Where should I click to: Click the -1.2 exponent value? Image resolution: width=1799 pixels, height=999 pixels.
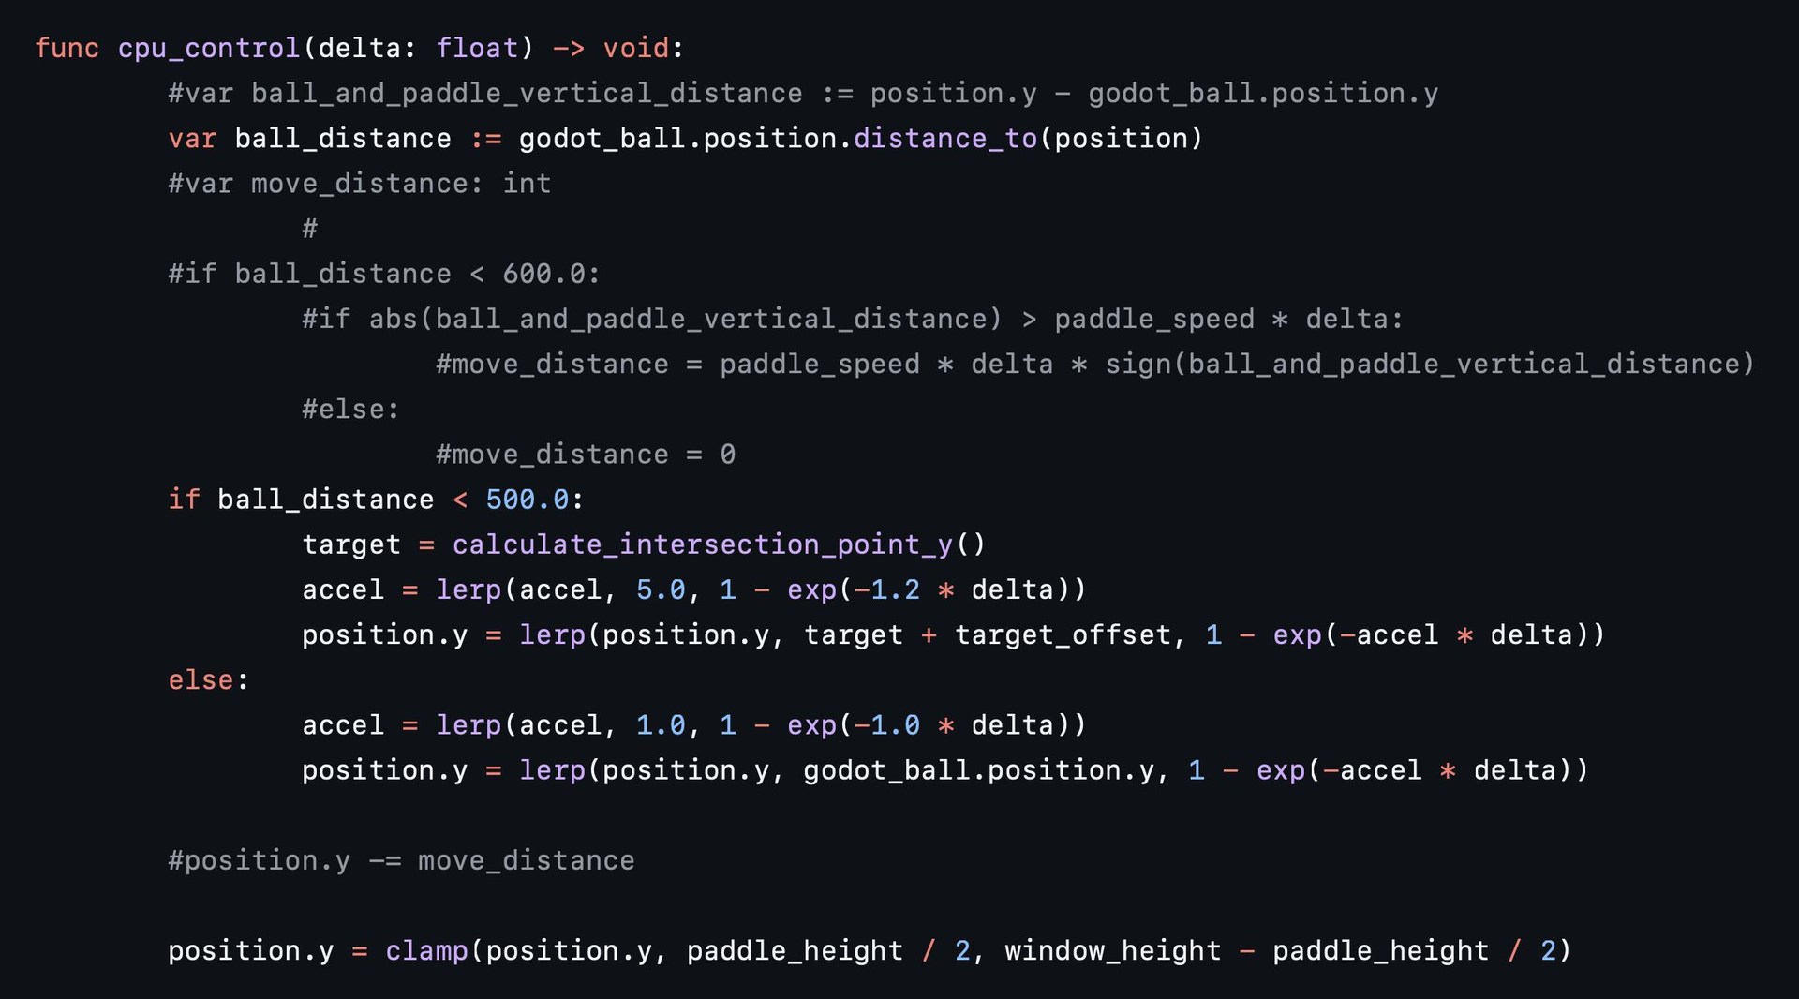coord(887,589)
